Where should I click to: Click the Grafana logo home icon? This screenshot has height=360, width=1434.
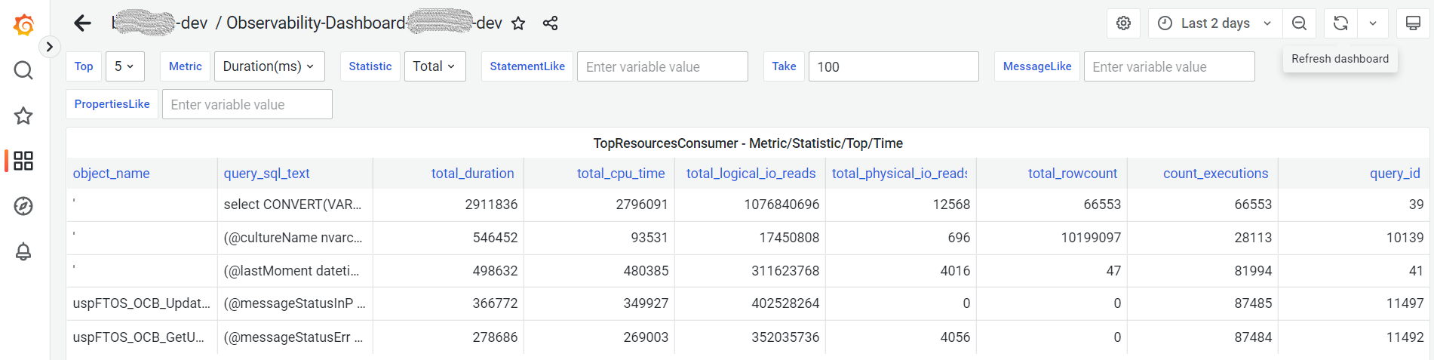click(24, 25)
